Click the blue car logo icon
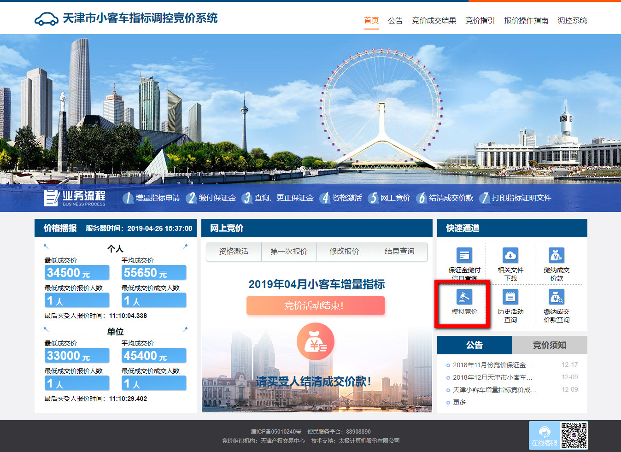This screenshot has height=452, width=621. pos(46,19)
